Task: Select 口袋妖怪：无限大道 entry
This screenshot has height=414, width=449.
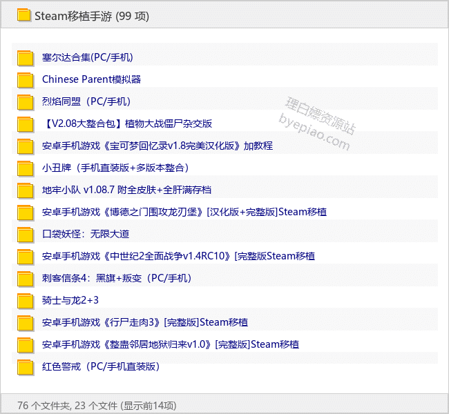Action: coord(86,234)
